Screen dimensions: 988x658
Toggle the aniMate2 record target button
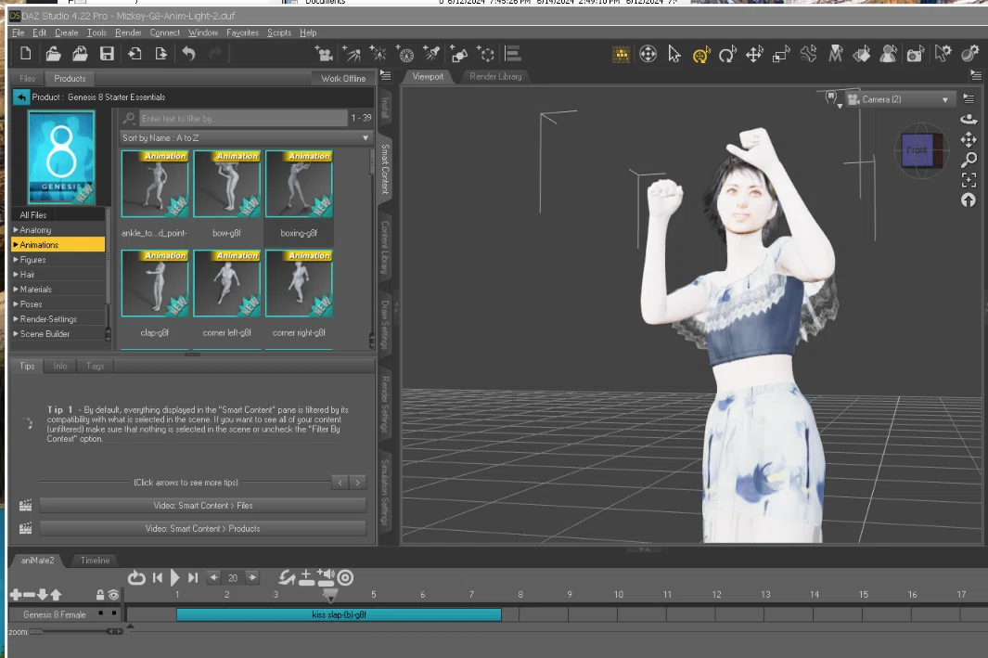point(345,577)
